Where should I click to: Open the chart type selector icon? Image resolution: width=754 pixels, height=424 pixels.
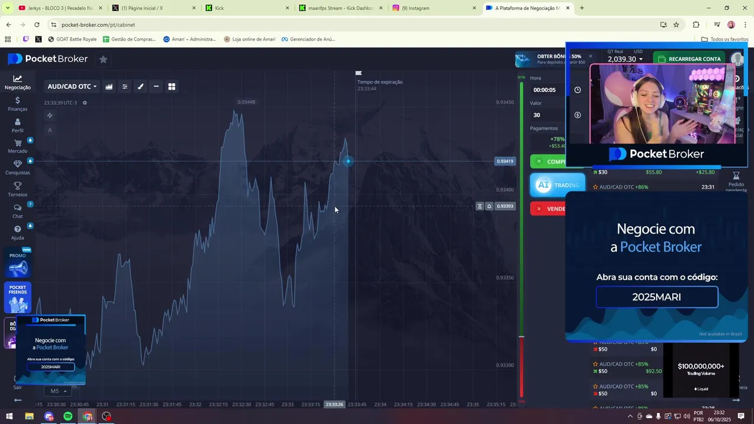click(109, 87)
